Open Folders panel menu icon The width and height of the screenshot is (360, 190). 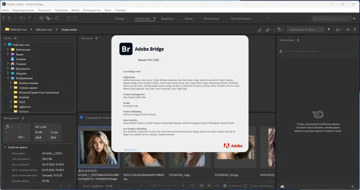pos(15,38)
